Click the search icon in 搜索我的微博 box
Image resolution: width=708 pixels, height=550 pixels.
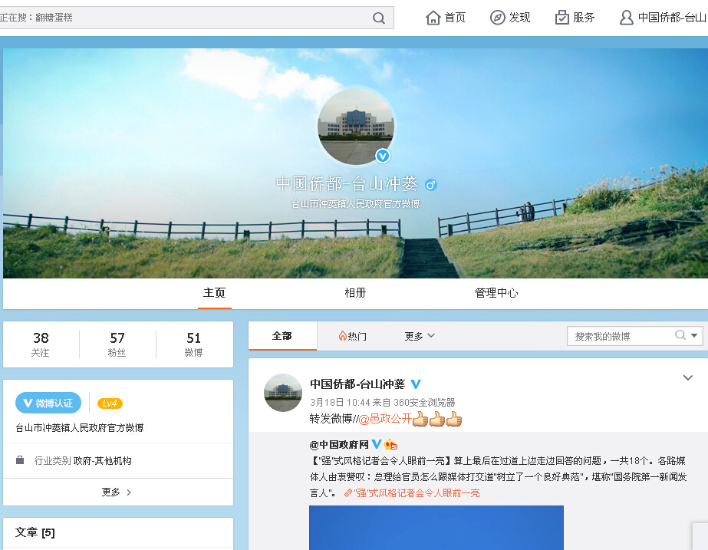coord(680,335)
